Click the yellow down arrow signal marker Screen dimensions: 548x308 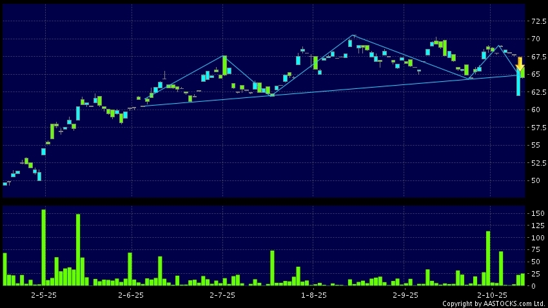click(x=520, y=64)
